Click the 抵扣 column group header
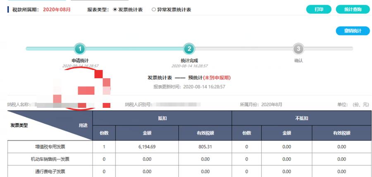Viewport: 372px width, 177px height. [162, 118]
